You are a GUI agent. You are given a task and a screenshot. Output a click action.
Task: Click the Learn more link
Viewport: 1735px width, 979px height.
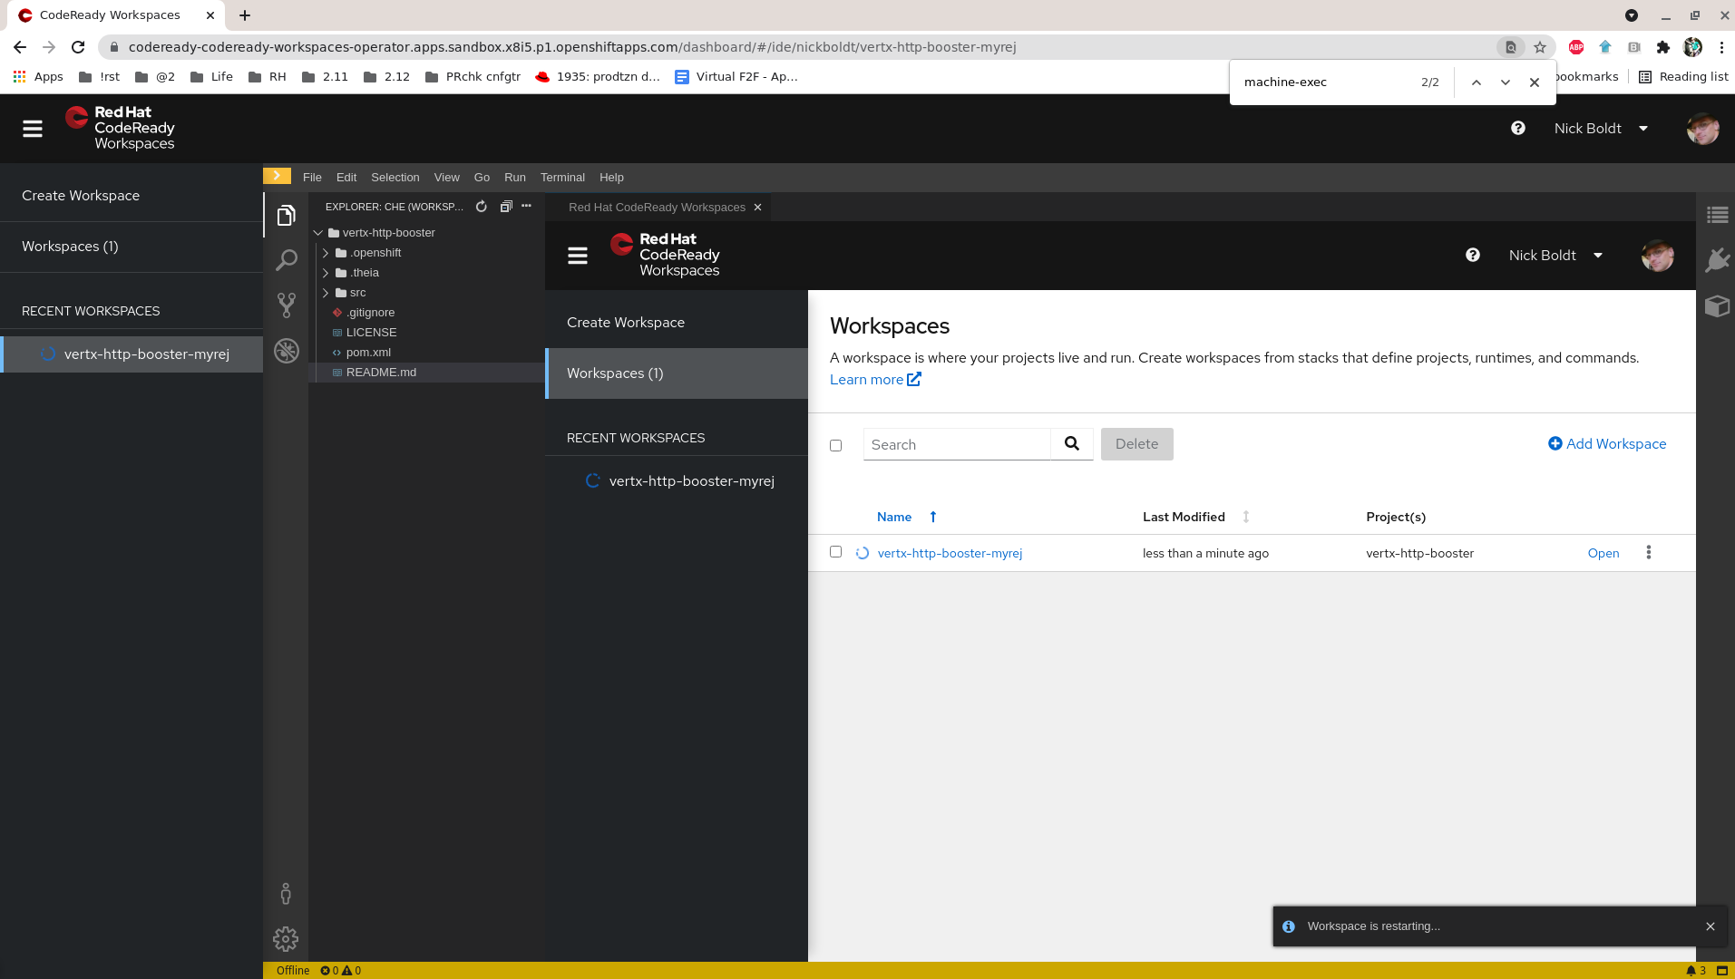[x=875, y=380]
